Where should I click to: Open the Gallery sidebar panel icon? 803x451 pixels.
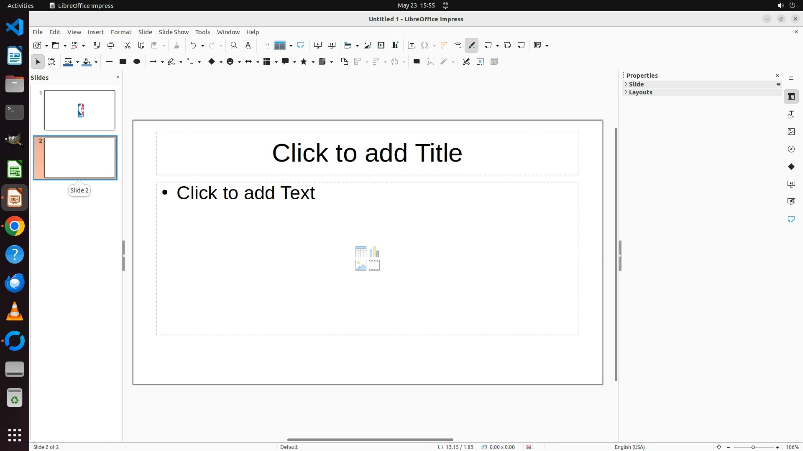(791, 132)
